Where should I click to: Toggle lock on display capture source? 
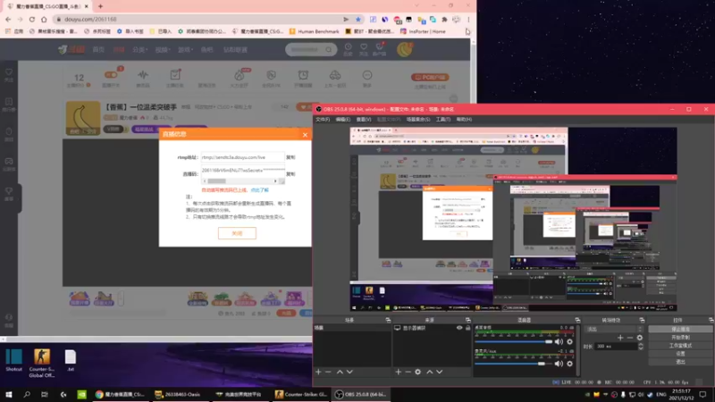[x=467, y=328]
